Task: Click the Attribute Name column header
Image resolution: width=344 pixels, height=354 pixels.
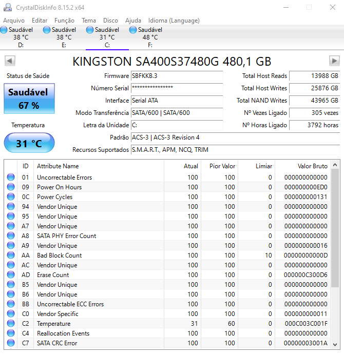Action: (x=99, y=166)
